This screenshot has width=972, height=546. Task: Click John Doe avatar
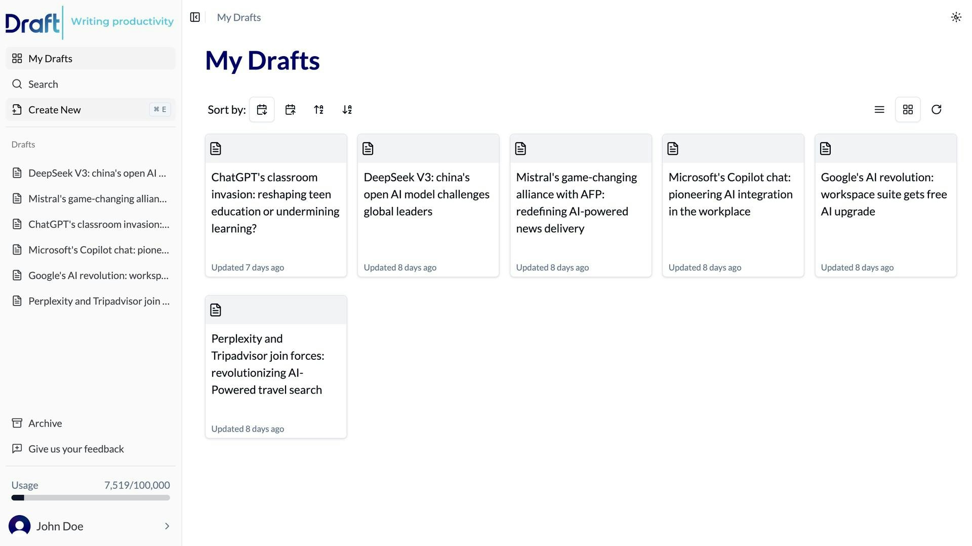point(19,526)
